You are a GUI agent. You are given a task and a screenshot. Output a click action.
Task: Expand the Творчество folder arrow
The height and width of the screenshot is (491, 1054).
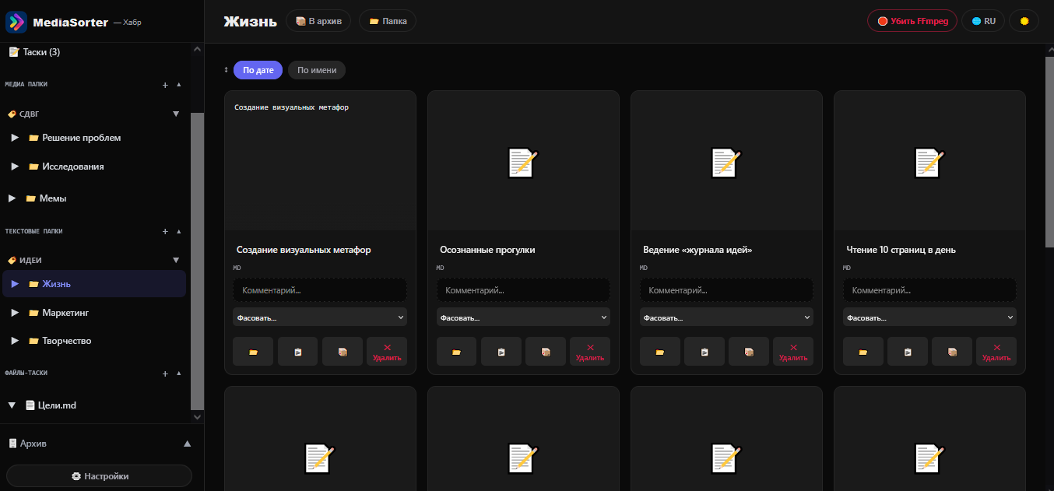click(15, 341)
